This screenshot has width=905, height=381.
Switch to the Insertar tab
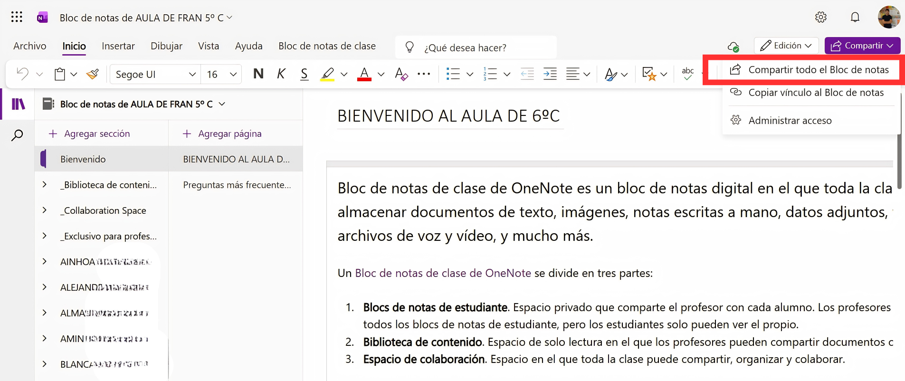(118, 46)
